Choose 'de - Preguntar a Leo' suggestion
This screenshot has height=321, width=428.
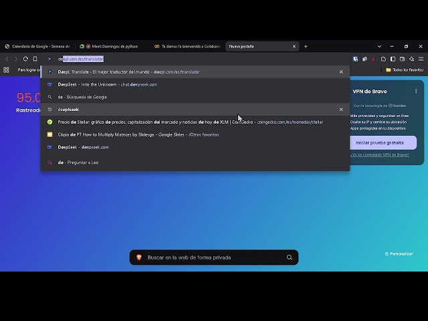coord(195,163)
